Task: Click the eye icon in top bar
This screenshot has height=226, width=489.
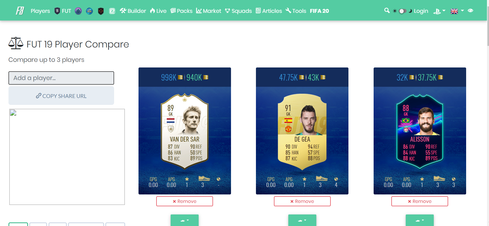Action: (x=470, y=11)
